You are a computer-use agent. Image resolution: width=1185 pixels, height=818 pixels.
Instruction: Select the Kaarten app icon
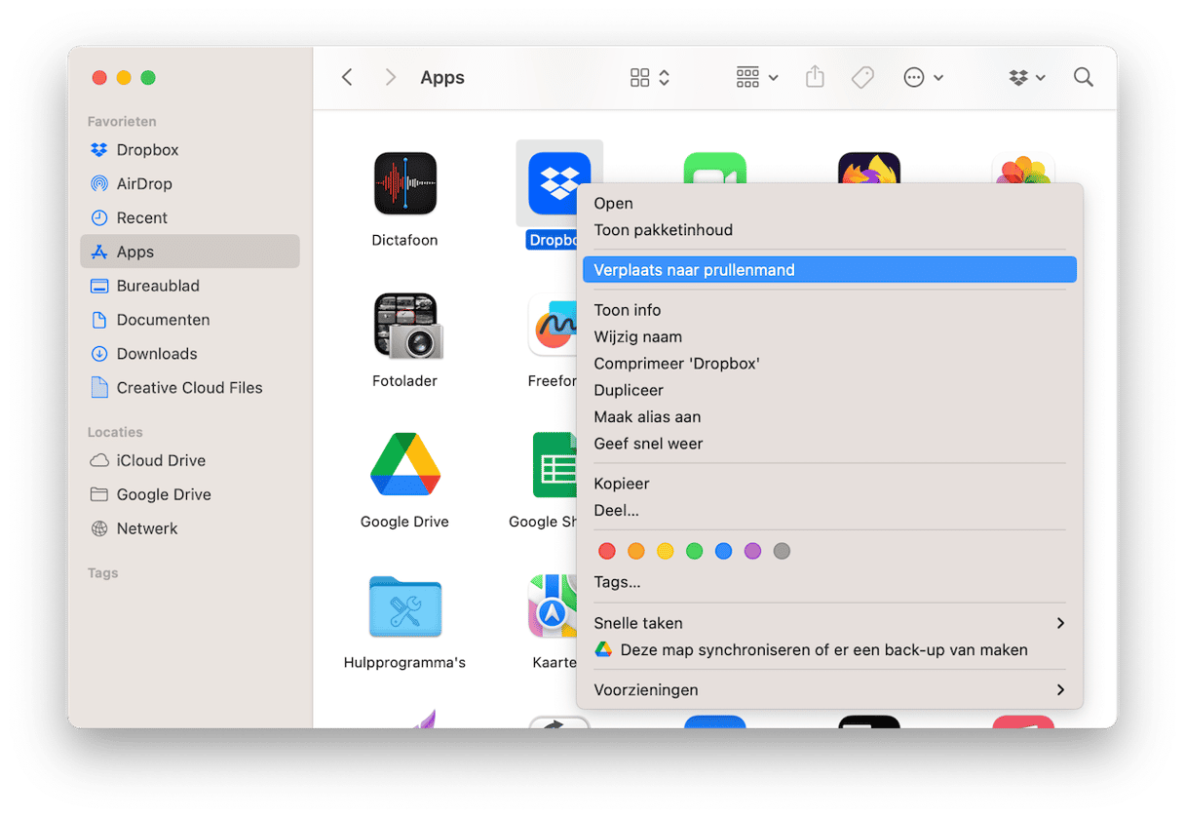click(553, 606)
